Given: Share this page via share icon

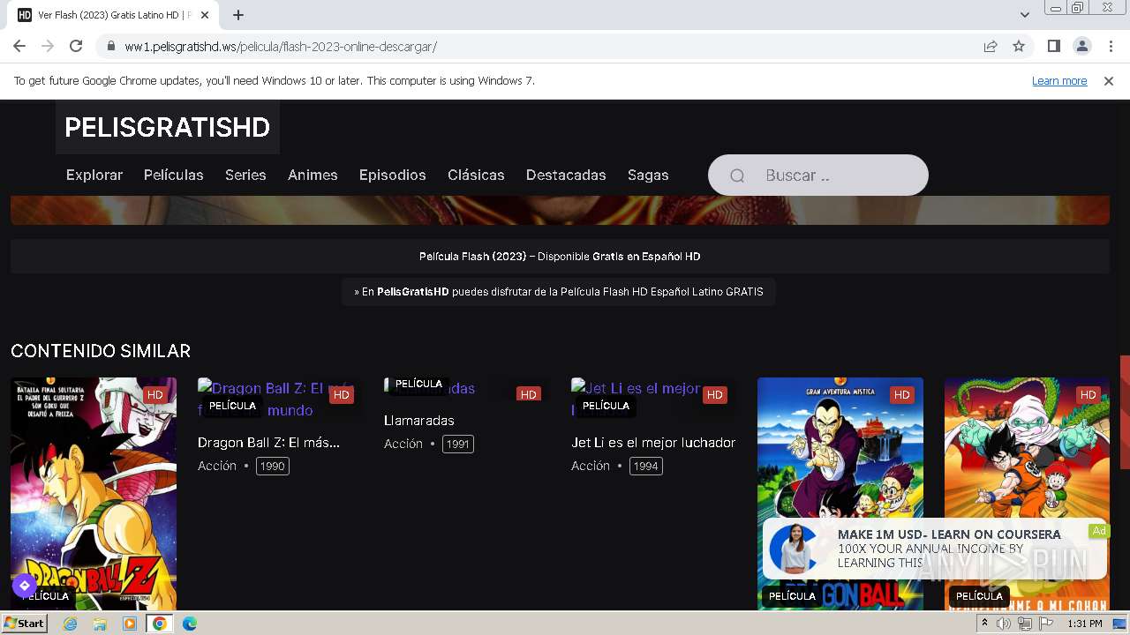Looking at the screenshot, I should 991,46.
